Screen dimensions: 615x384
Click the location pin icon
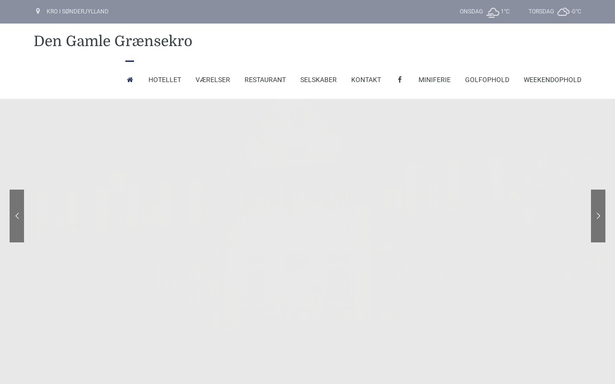tap(38, 11)
